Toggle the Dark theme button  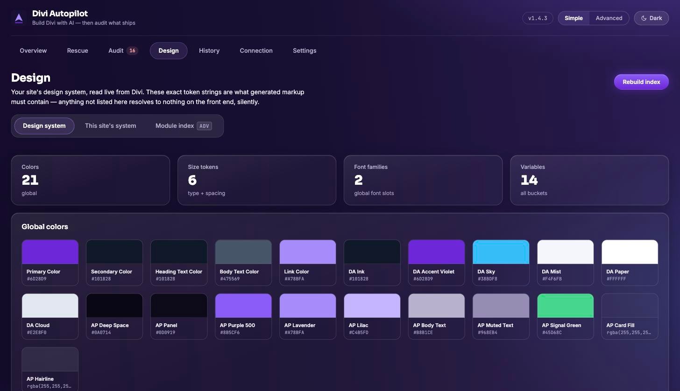point(651,18)
